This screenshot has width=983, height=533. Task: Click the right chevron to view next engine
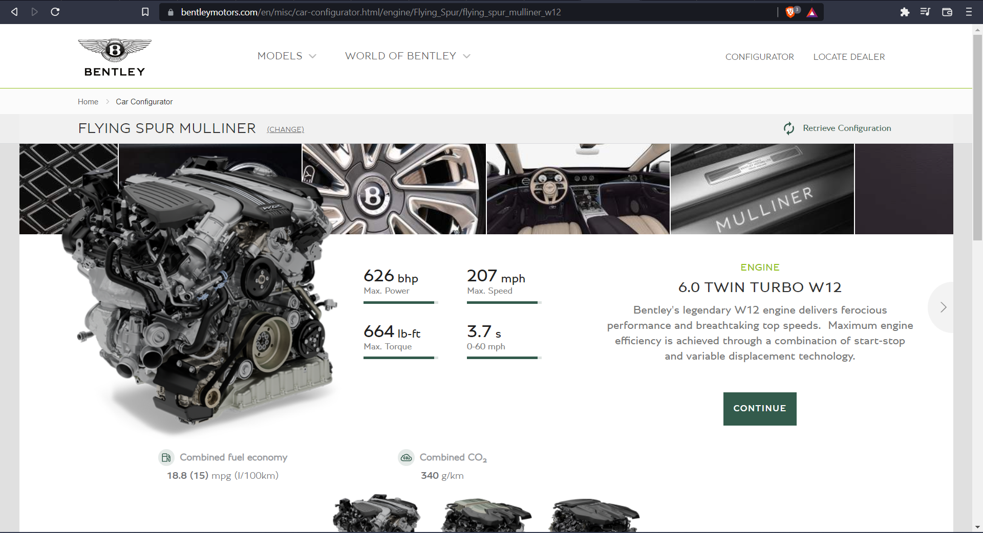click(x=943, y=307)
